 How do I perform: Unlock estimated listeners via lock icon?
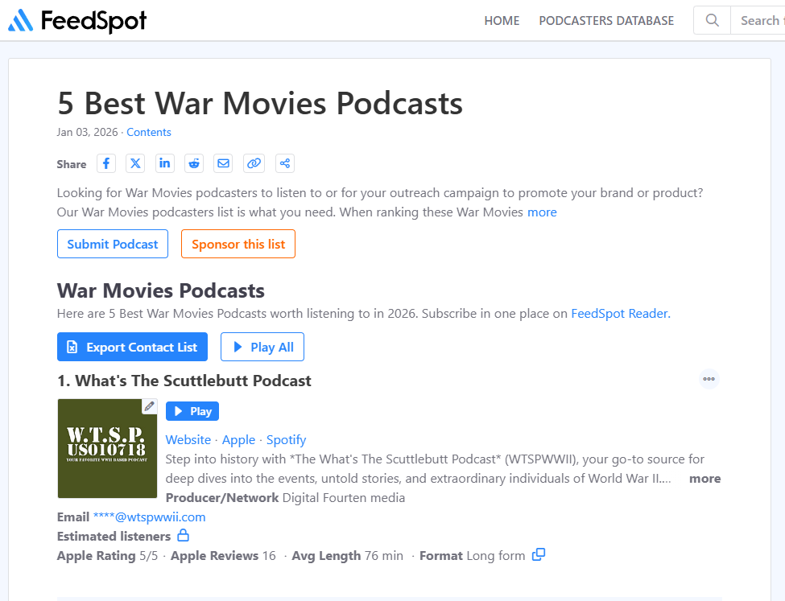pos(183,536)
